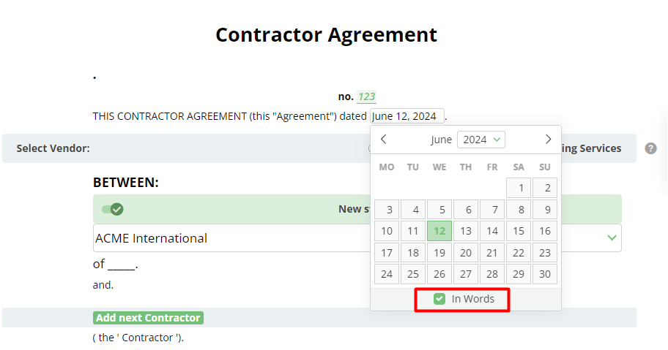Edit the agreement number 123 link
This screenshot has height=350, width=668.
pyautogui.click(x=366, y=97)
